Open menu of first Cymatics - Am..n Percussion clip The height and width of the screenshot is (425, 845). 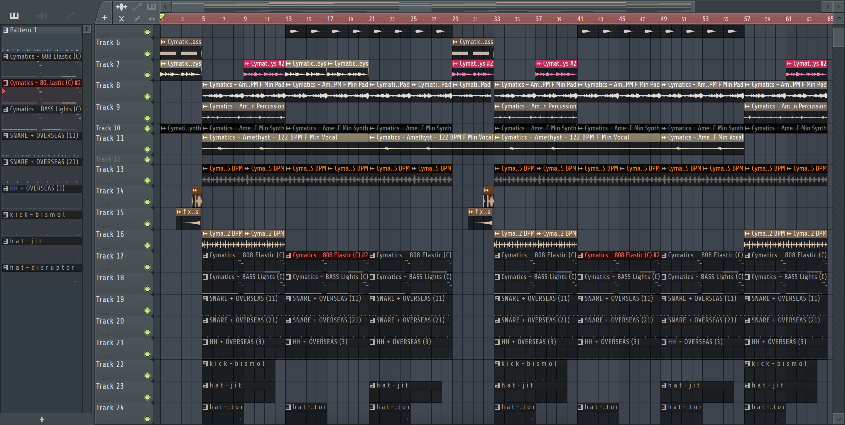(205, 106)
